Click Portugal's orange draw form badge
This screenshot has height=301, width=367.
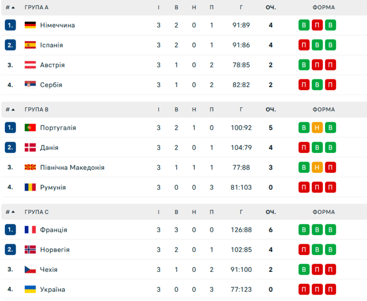click(317, 128)
